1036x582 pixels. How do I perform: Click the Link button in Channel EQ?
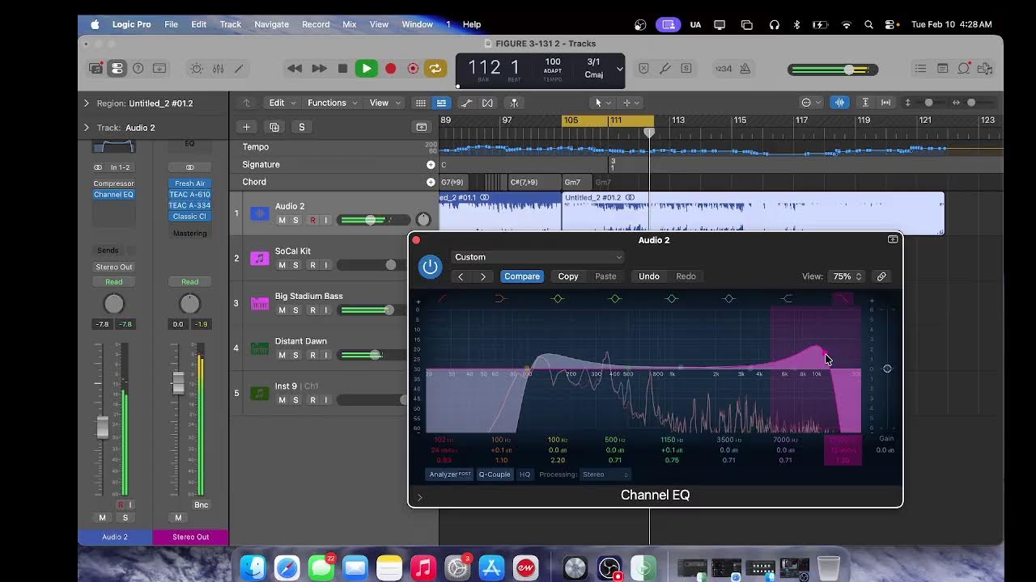pyautogui.click(x=881, y=276)
